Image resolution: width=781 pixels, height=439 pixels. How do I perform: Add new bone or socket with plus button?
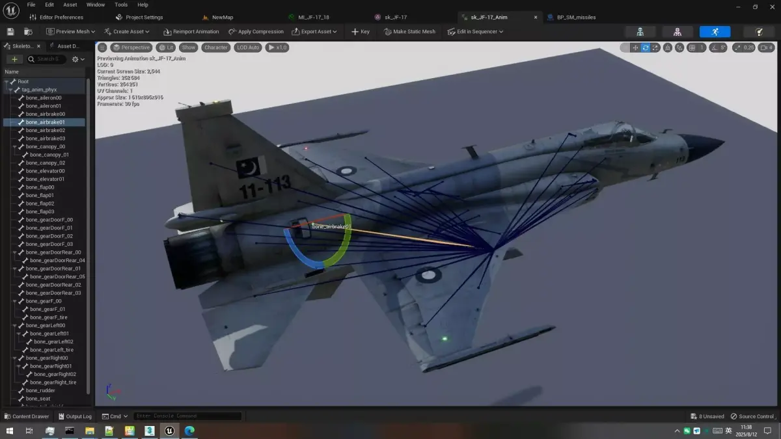pyautogui.click(x=14, y=59)
